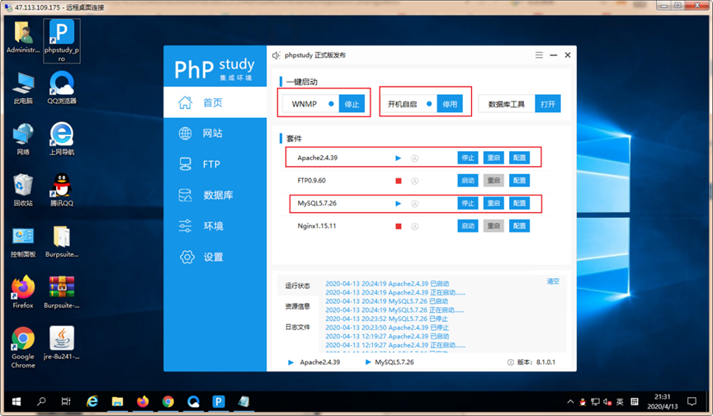Restart the MySQL5.7.26 service
Screen dimensions: 713x416
pos(493,203)
